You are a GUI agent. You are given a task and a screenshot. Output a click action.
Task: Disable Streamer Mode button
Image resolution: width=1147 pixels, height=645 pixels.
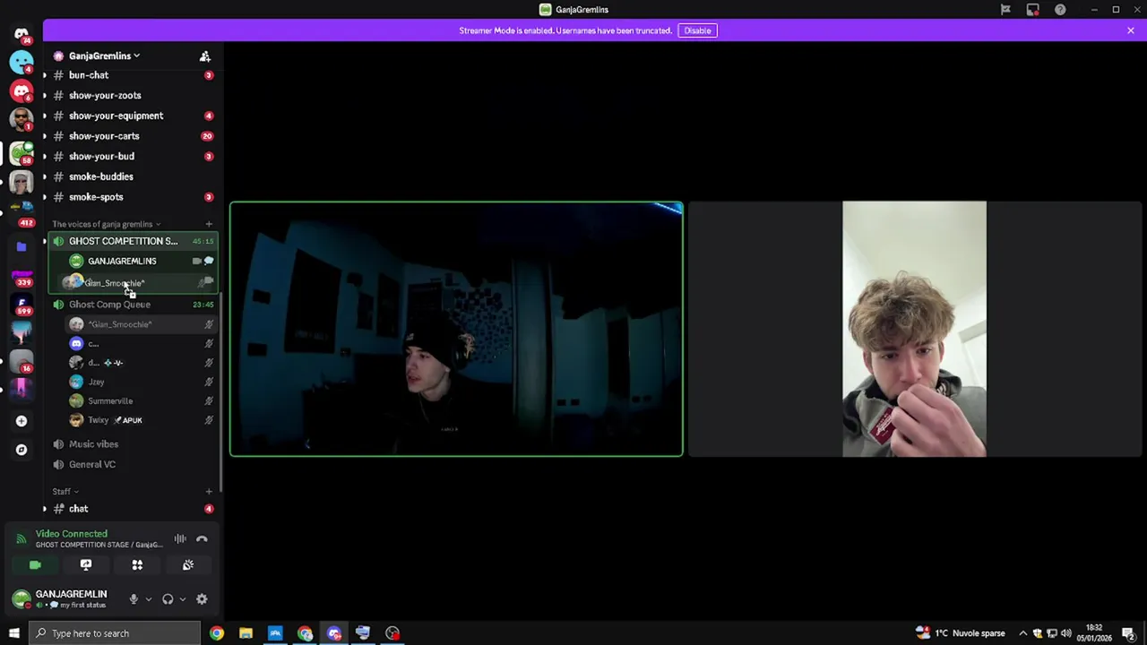[697, 30]
